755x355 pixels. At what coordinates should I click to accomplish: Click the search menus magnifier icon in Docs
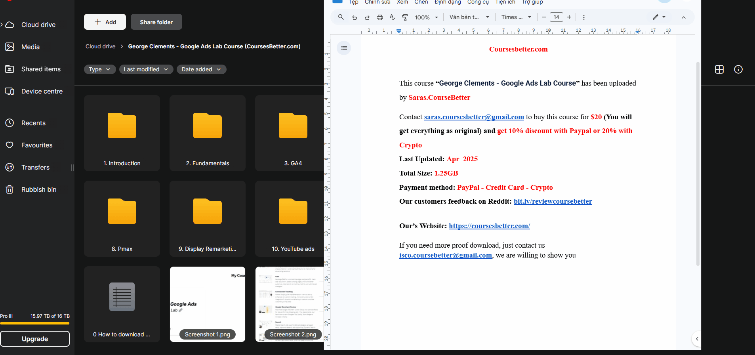341,17
